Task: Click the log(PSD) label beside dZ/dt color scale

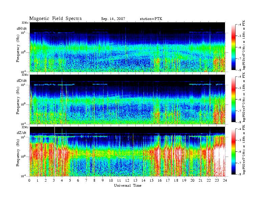Action: click(244, 149)
